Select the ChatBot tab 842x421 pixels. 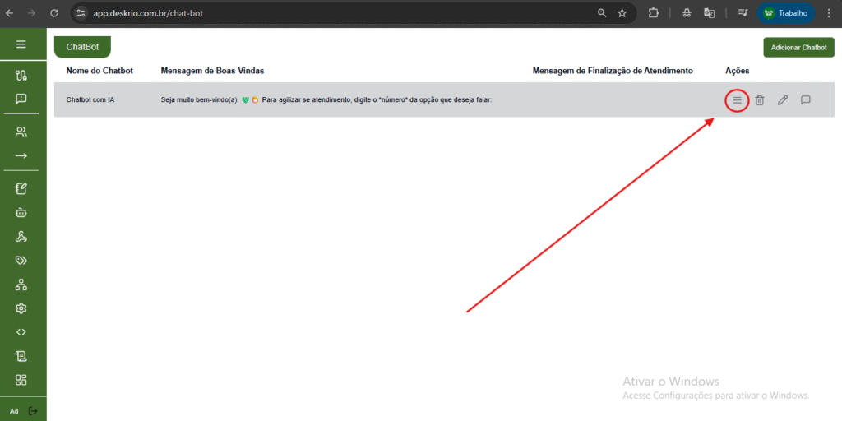click(82, 48)
